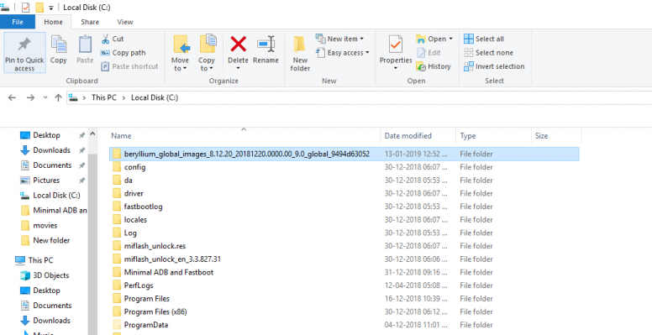This screenshot has height=335, width=652.
Task: Go forward with the right arrow
Action: (30, 97)
